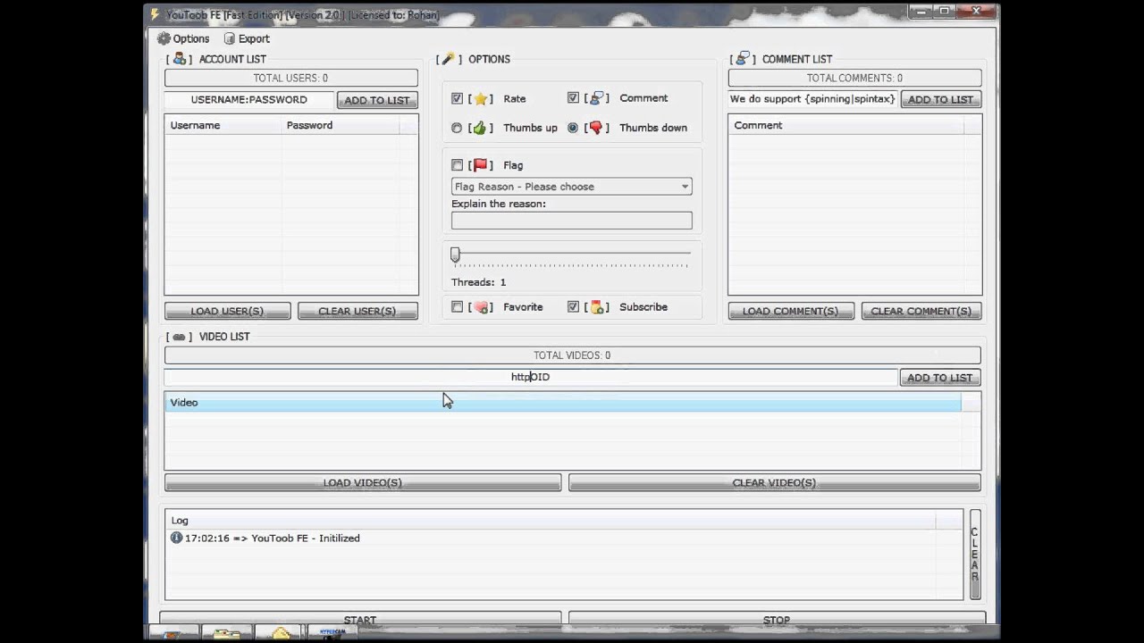Viewport: 1144px width, 643px height.
Task: Click the TOTAL VIDEOS: 0 label
Action: point(572,355)
